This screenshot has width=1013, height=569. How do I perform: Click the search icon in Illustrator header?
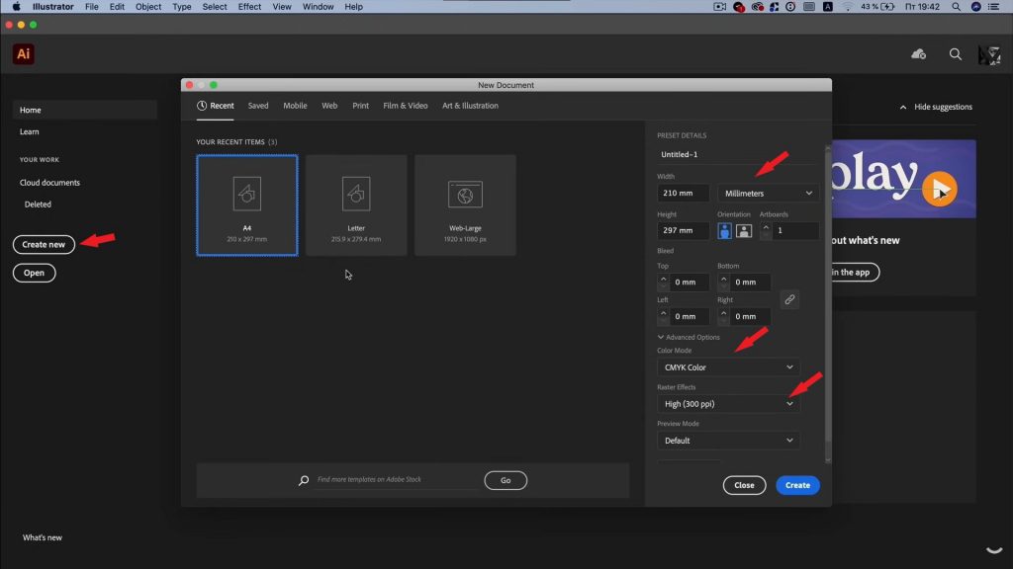coord(955,54)
